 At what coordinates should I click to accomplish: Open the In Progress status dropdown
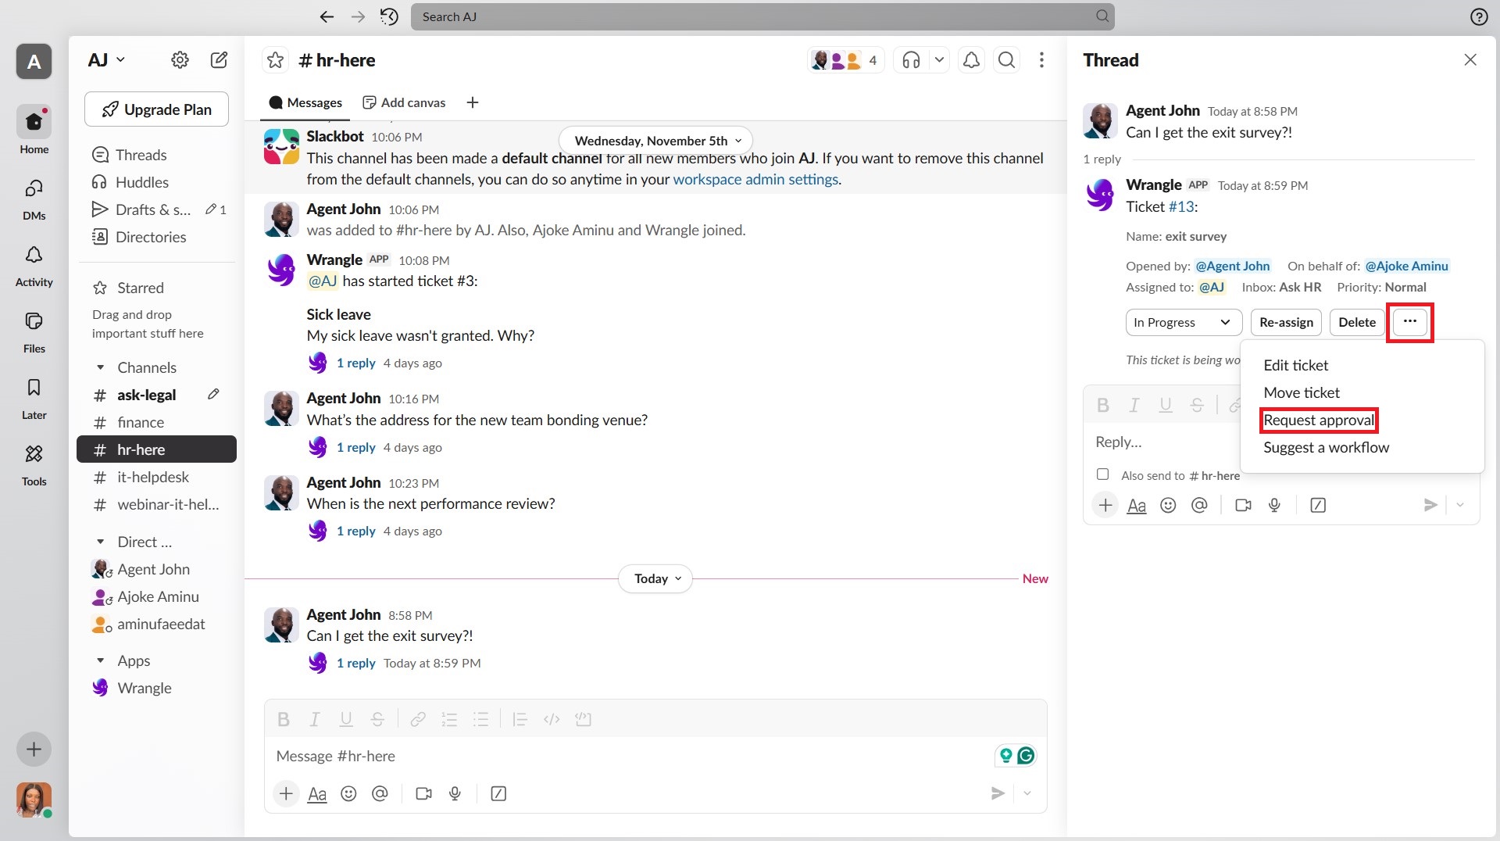point(1183,322)
